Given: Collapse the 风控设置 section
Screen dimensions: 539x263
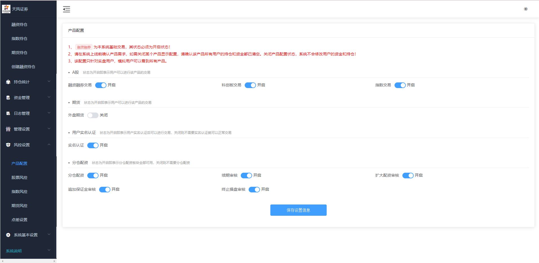Looking at the screenshot, I should [x=49, y=144].
